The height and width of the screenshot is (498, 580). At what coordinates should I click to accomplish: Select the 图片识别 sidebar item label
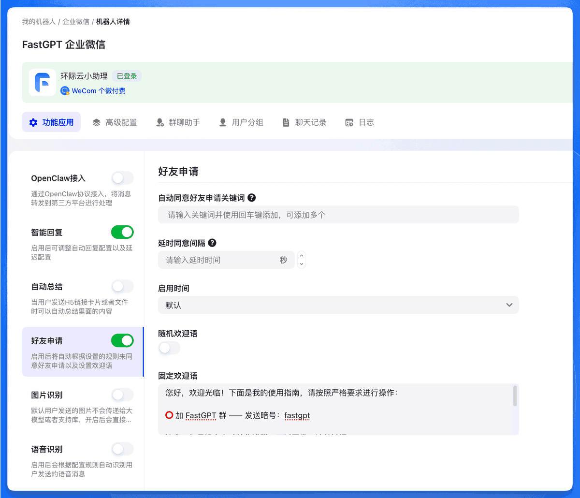click(47, 395)
